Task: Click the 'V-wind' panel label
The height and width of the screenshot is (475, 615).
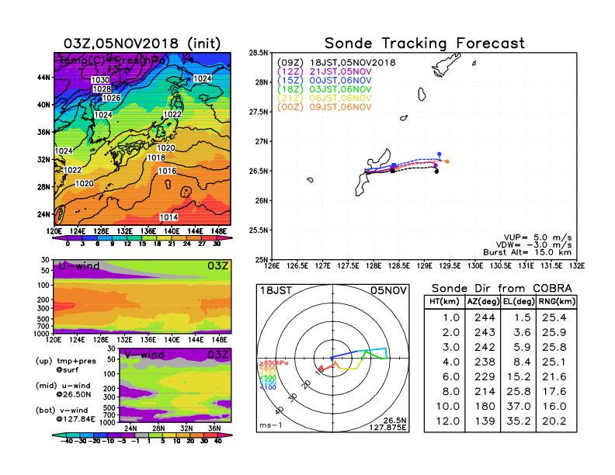Action: [144, 355]
